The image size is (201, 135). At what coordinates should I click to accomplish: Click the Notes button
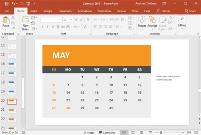point(89,133)
